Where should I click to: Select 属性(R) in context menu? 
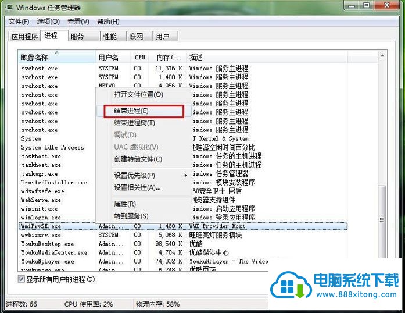pos(125,204)
